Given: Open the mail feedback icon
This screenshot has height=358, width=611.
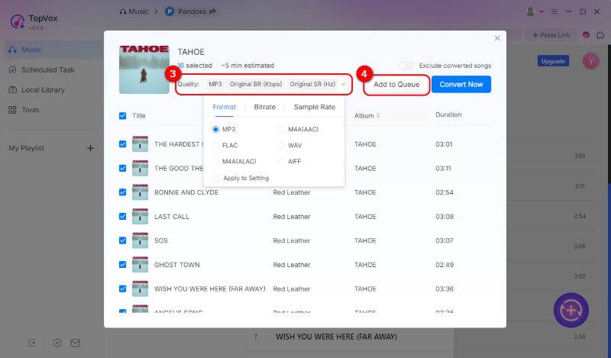Looking at the screenshot, I should (75, 343).
